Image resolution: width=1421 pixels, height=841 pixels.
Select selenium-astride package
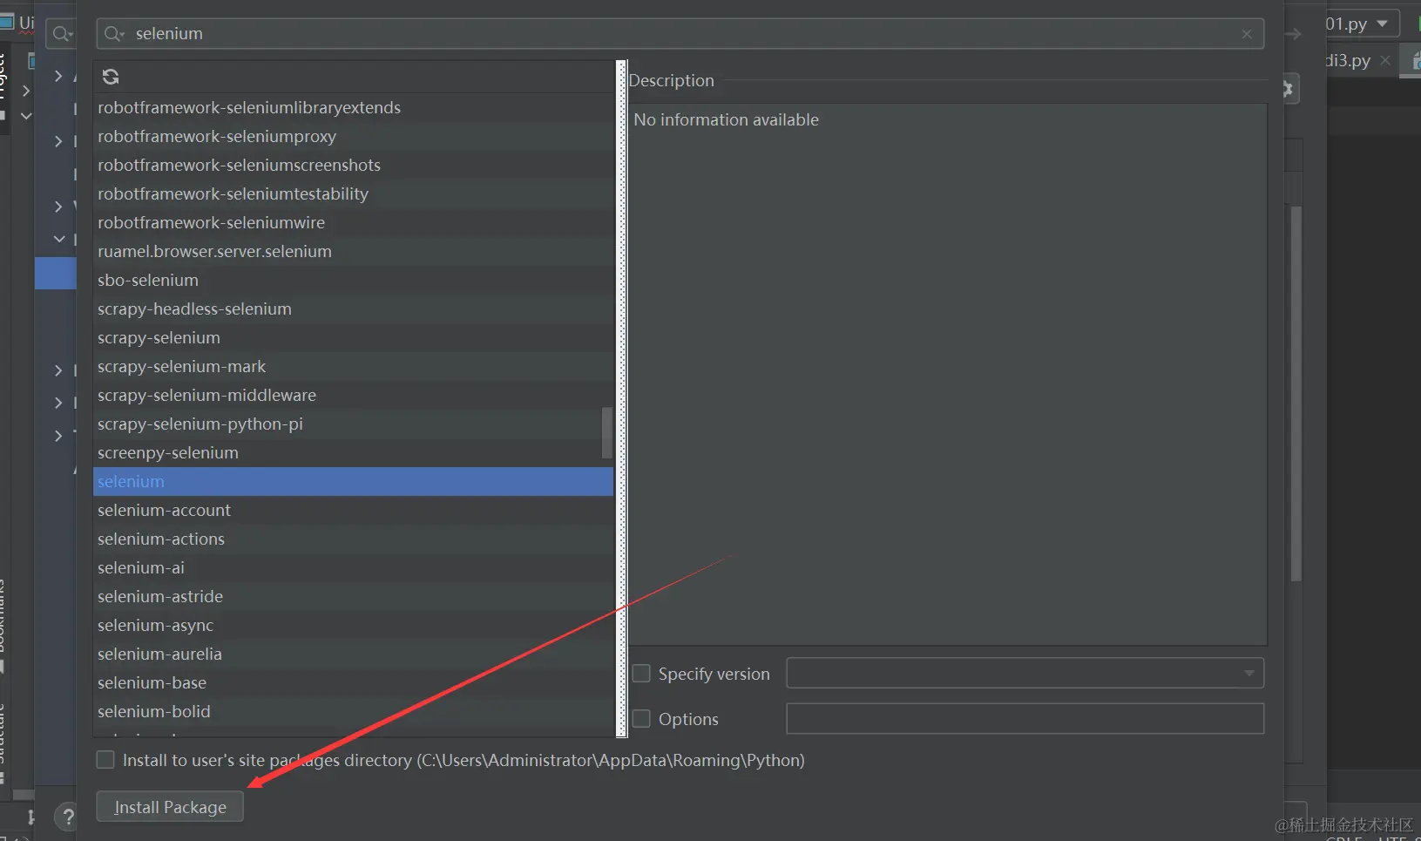(x=353, y=596)
